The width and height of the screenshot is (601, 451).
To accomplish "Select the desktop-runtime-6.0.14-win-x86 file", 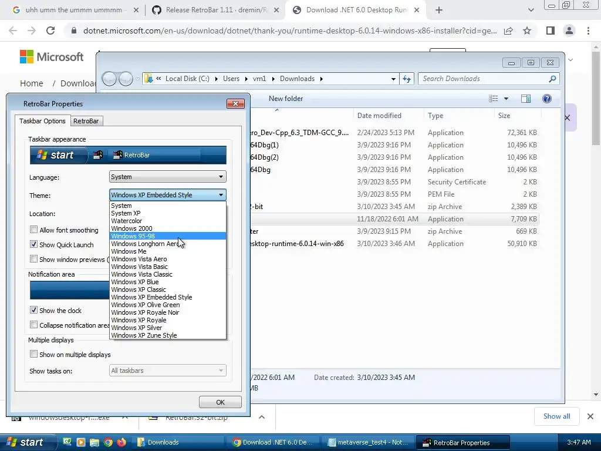I will (394, 244).
